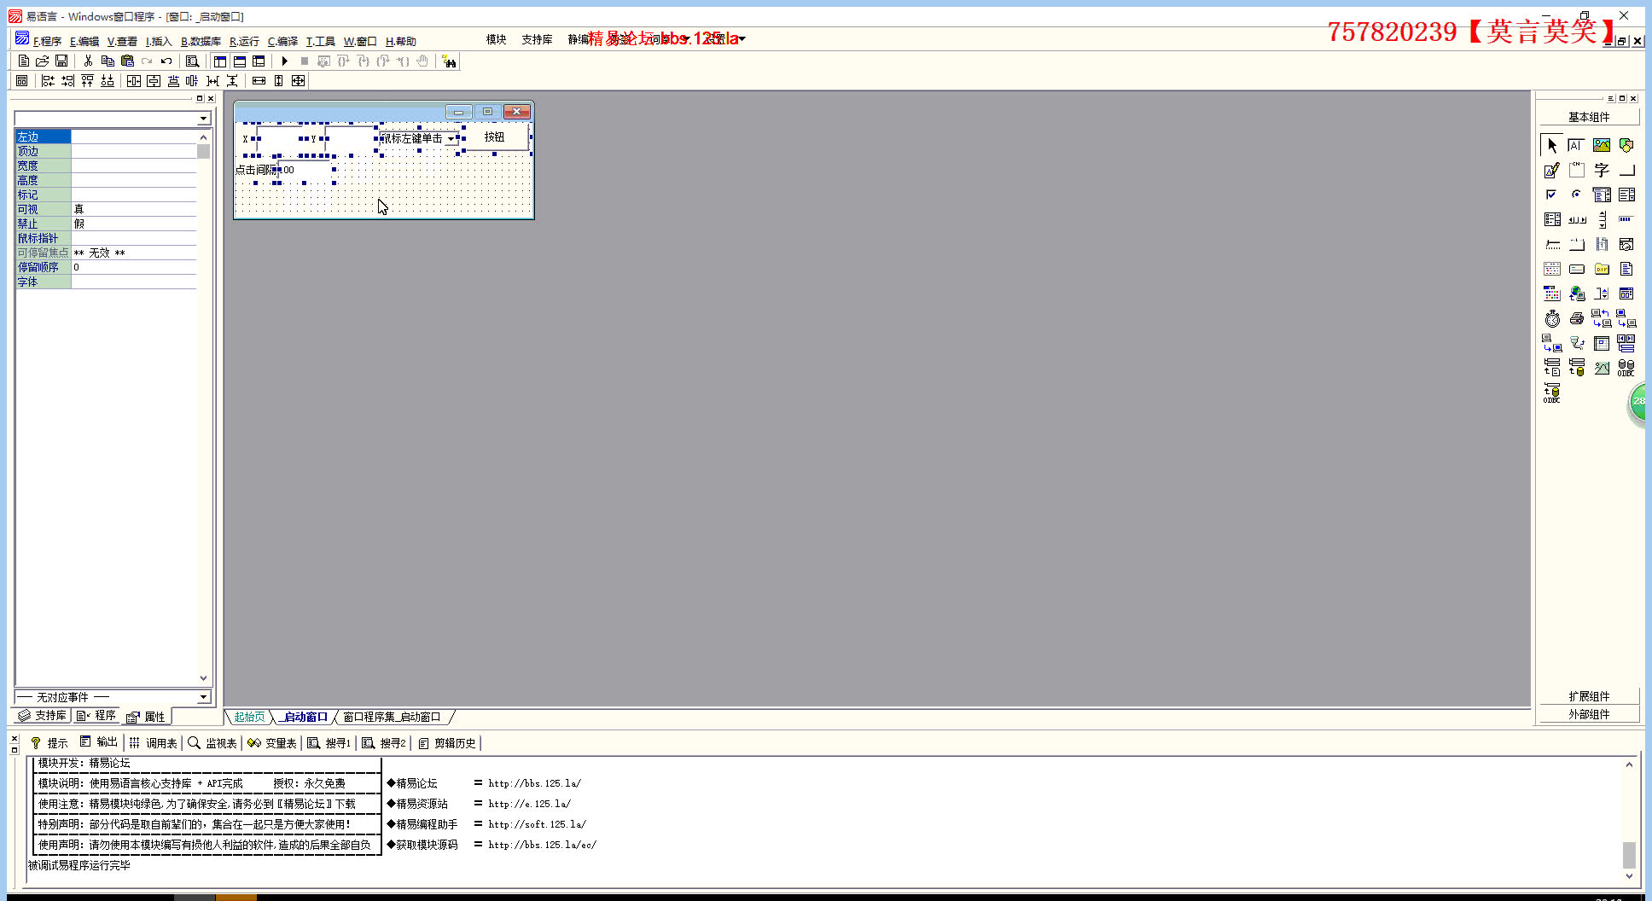The height and width of the screenshot is (901, 1652).
Task: Open the component selector dropdown above properties
Action: [x=203, y=118]
